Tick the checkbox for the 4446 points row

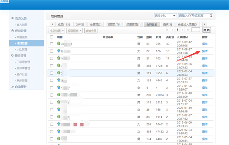point(52,80)
